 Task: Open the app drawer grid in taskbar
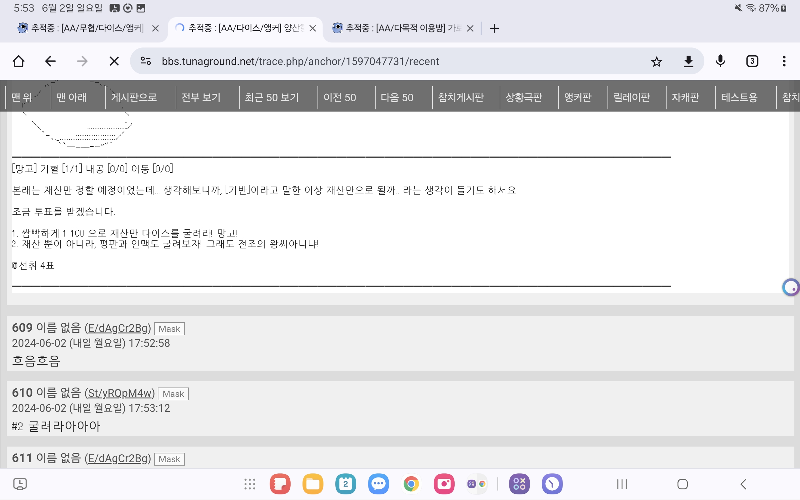point(250,484)
